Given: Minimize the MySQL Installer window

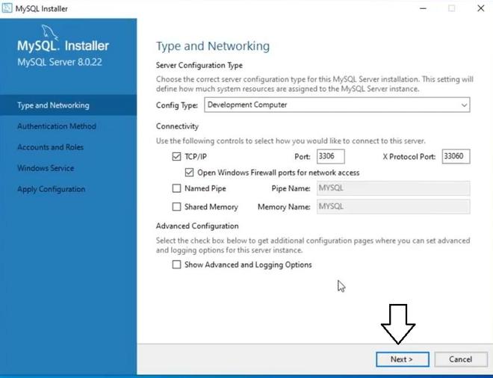Looking at the screenshot, I should pos(424,8).
